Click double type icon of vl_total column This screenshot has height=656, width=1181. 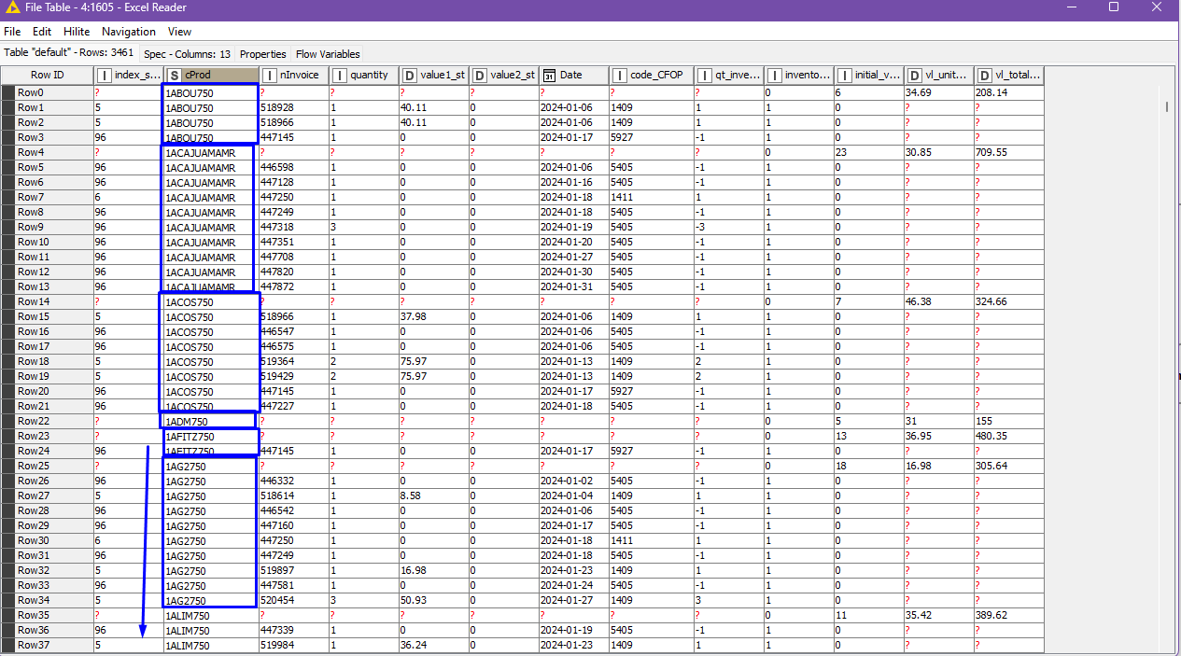click(985, 75)
